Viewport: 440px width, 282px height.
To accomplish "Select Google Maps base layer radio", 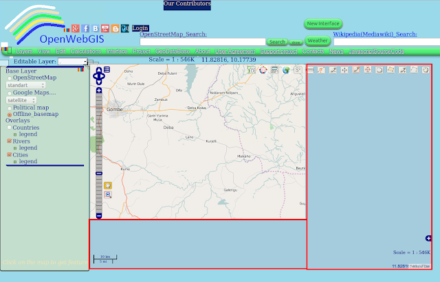I will pos(10,93).
